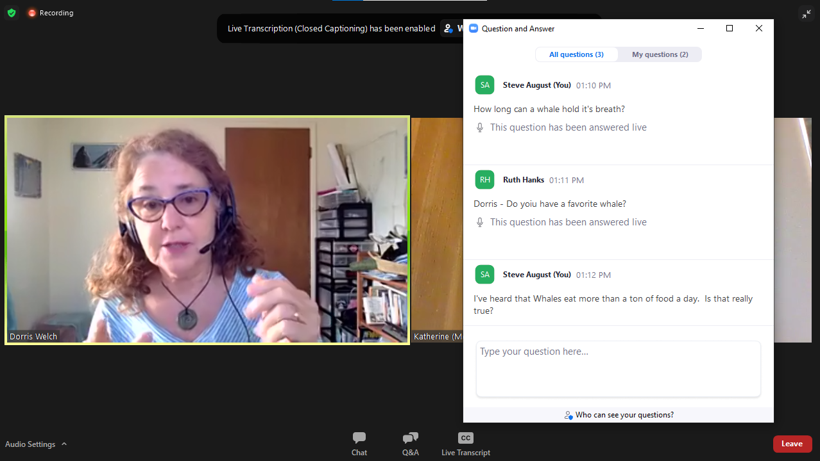Viewport: 820px width, 461px height.
Task: Click the Ruth Hanks name label
Action: [x=524, y=180]
